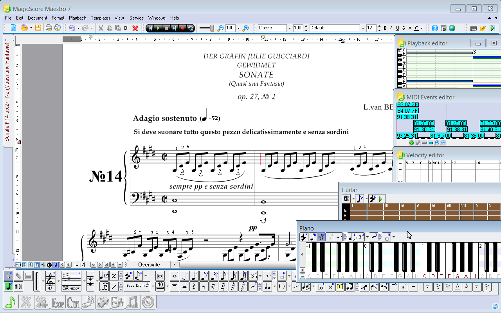Toggle bold text formatting
501x313 pixels.
pos(385,28)
